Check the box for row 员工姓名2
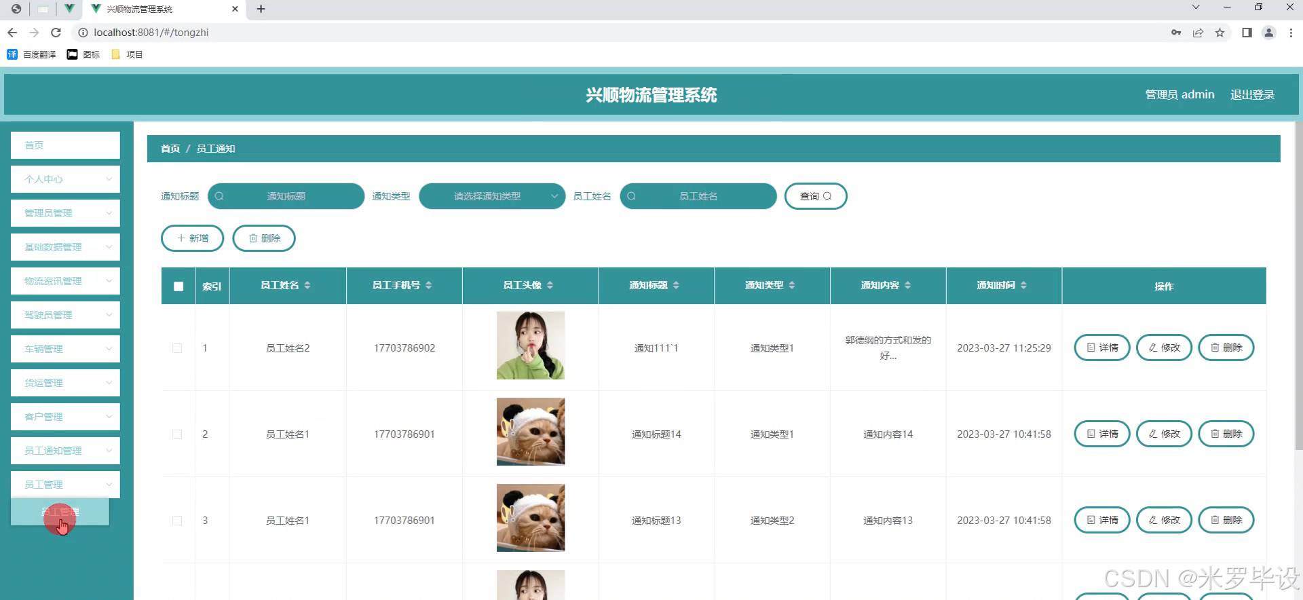The height and width of the screenshot is (600, 1303). [x=177, y=348]
